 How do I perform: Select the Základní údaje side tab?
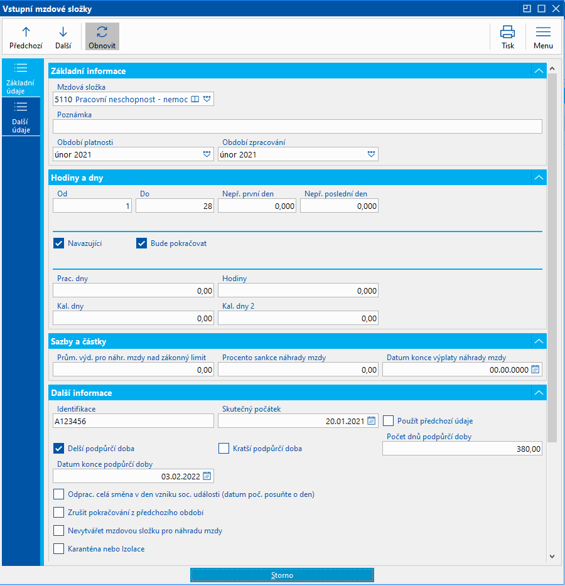click(21, 78)
